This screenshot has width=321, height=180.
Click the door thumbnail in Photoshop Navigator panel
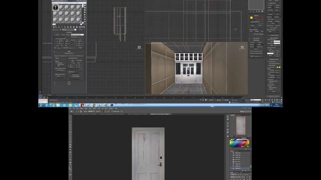[241, 125]
